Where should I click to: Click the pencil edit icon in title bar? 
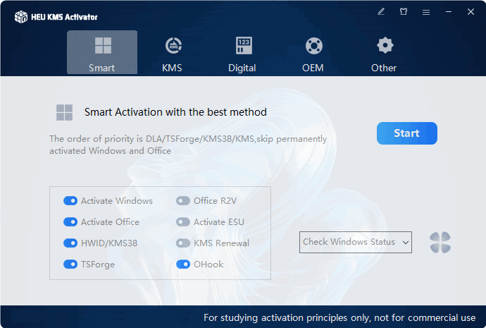[381, 12]
